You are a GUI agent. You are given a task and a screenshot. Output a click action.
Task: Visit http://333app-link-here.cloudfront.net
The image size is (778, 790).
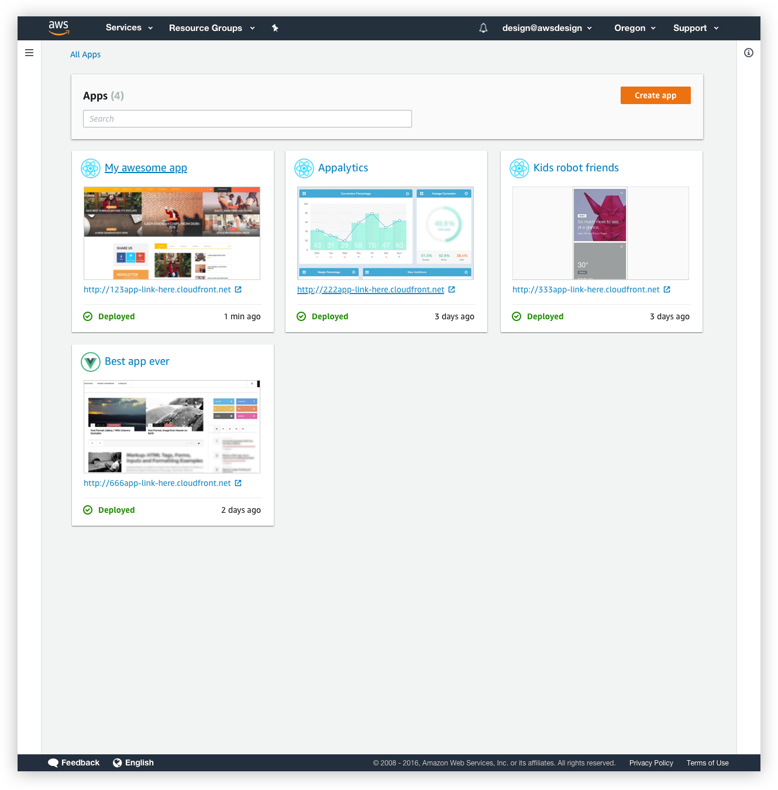coord(586,289)
